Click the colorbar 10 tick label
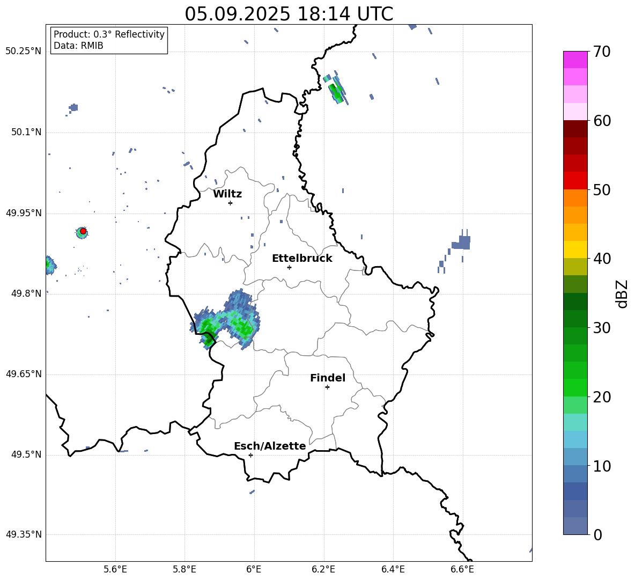The image size is (635, 580). coord(602,466)
